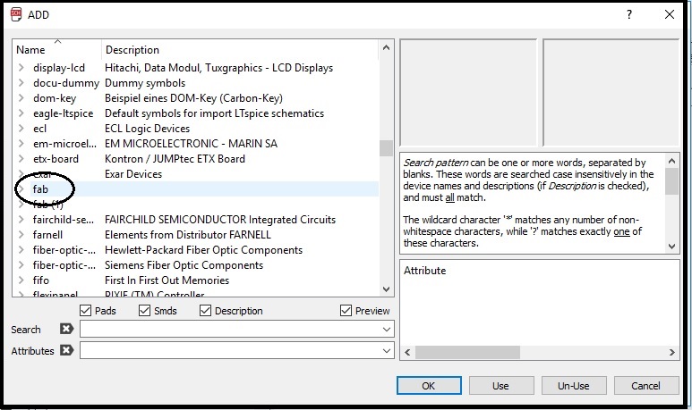Screen dimensions: 692x410
Task: Expand the dom-key library
Action: click(21, 97)
